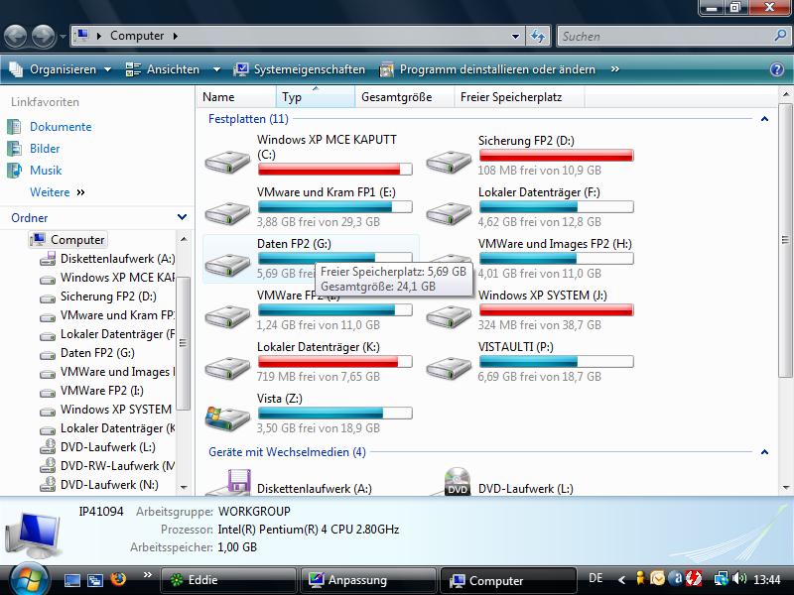Image resolution: width=794 pixels, height=595 pixels.
Task: Click the refresh icon beside address bar
Action: tap(538, 36)
